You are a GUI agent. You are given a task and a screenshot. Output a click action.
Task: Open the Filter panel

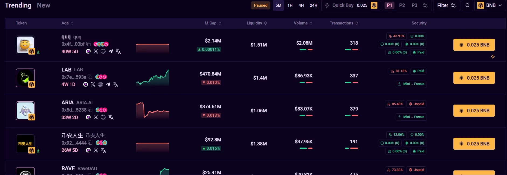pyautogui.click(x=443, y=5)
